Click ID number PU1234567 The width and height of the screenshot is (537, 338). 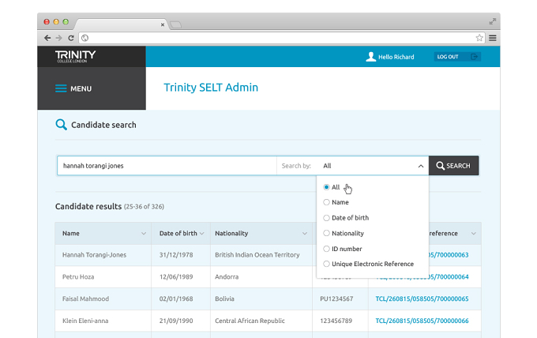336,299
